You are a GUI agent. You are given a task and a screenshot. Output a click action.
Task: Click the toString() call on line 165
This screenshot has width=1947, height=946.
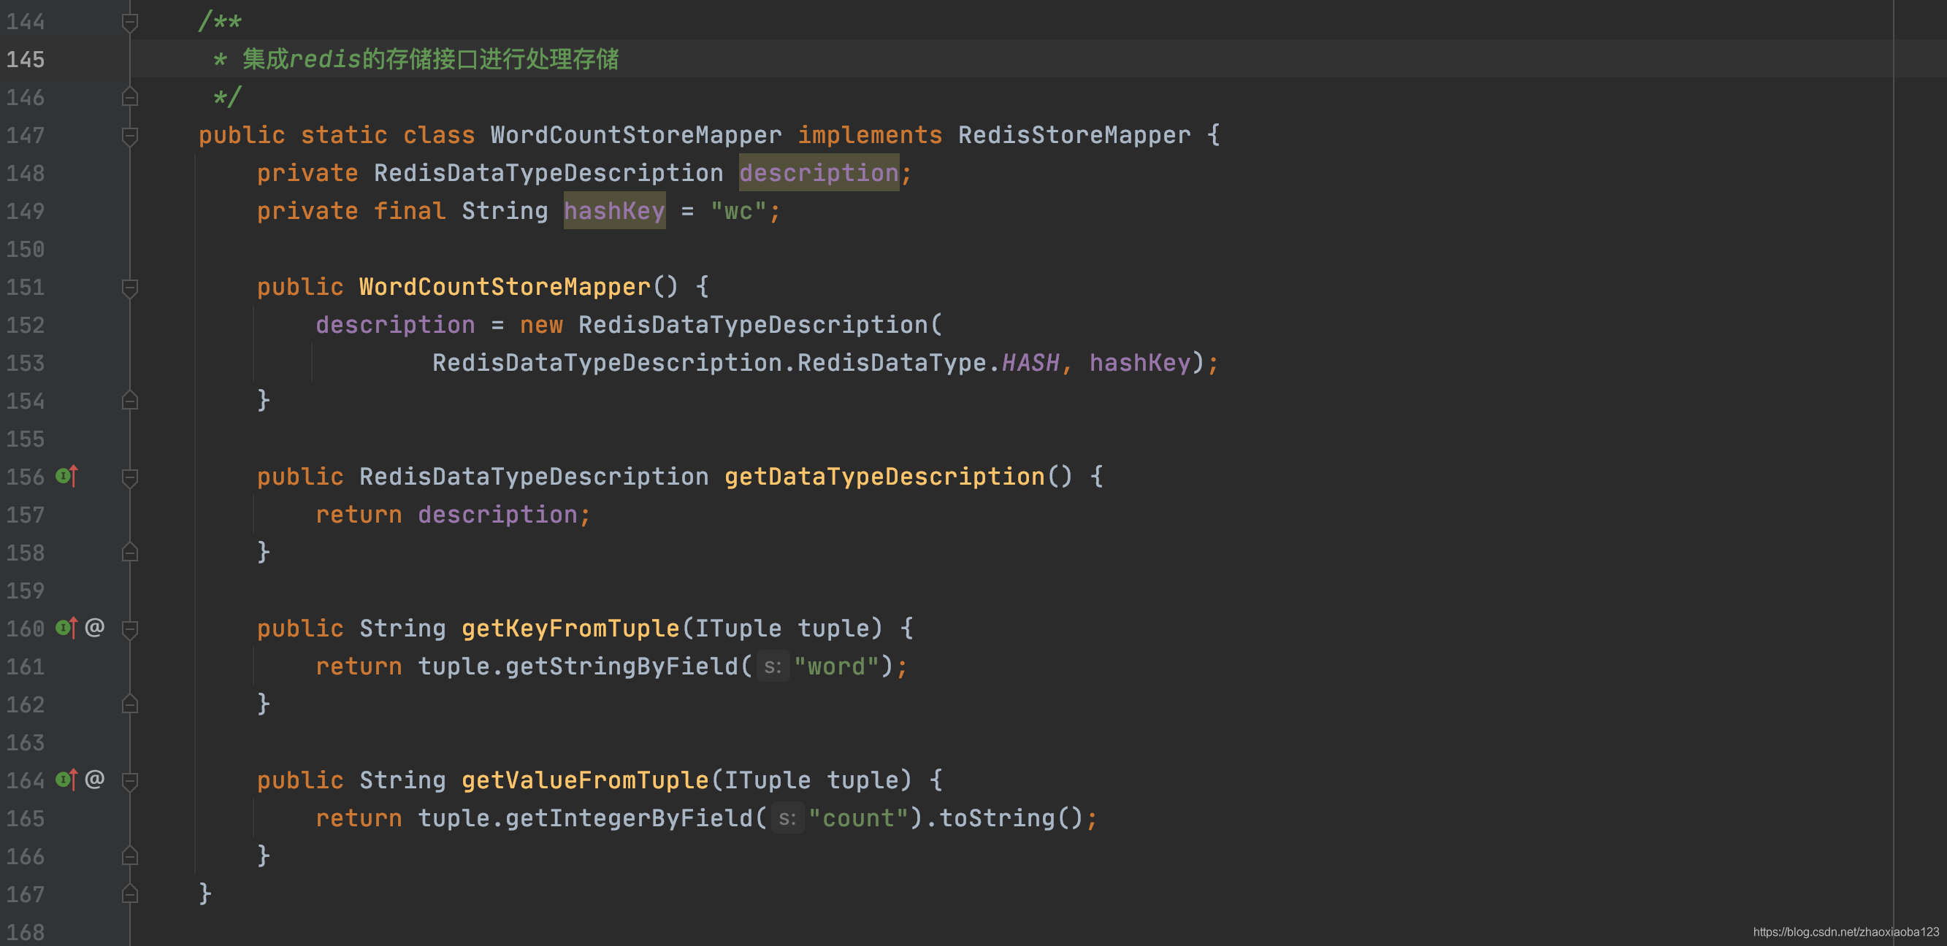[x=1011, y=818]
